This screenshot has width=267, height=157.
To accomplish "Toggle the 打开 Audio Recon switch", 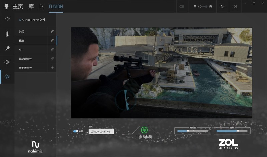I will [x=76, y=131].
